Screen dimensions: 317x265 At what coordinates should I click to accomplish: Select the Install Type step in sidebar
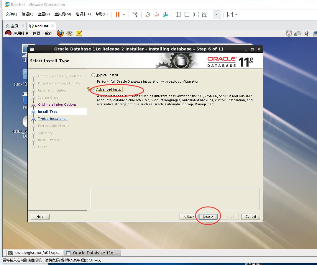click(x=48, y=112)
